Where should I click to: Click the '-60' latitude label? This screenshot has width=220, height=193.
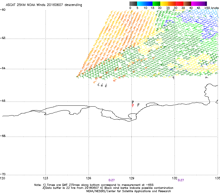click(3, 10)
